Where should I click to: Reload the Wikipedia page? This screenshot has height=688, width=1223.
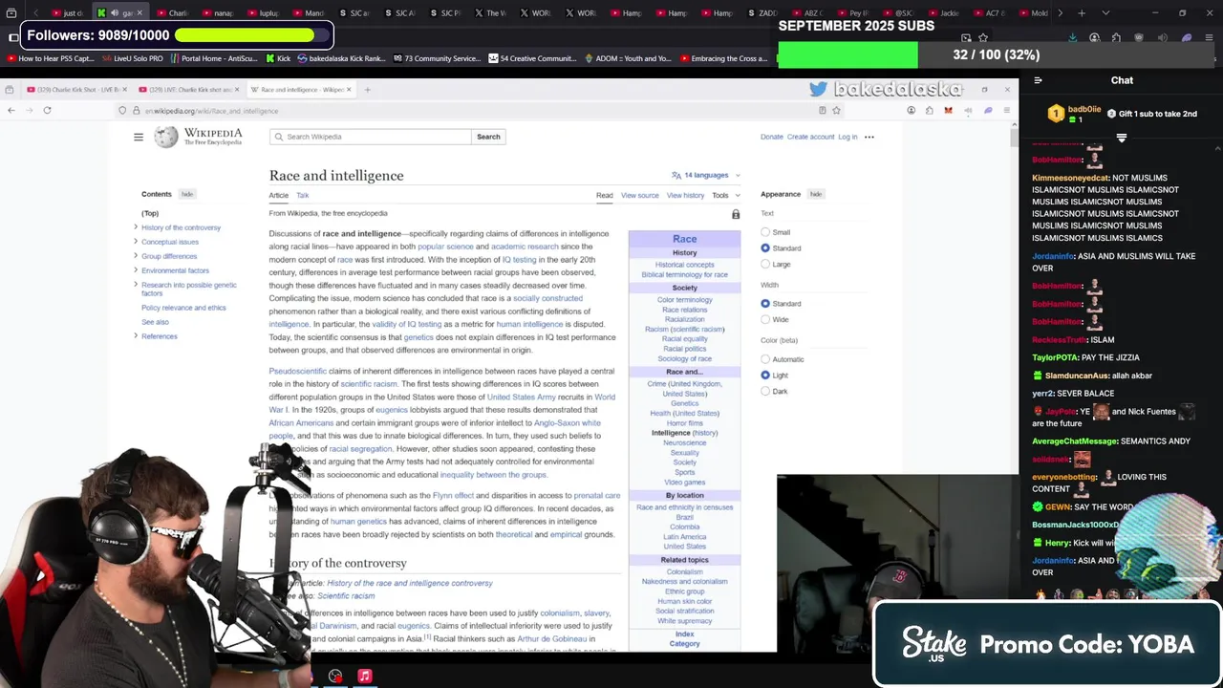[47, 111]
